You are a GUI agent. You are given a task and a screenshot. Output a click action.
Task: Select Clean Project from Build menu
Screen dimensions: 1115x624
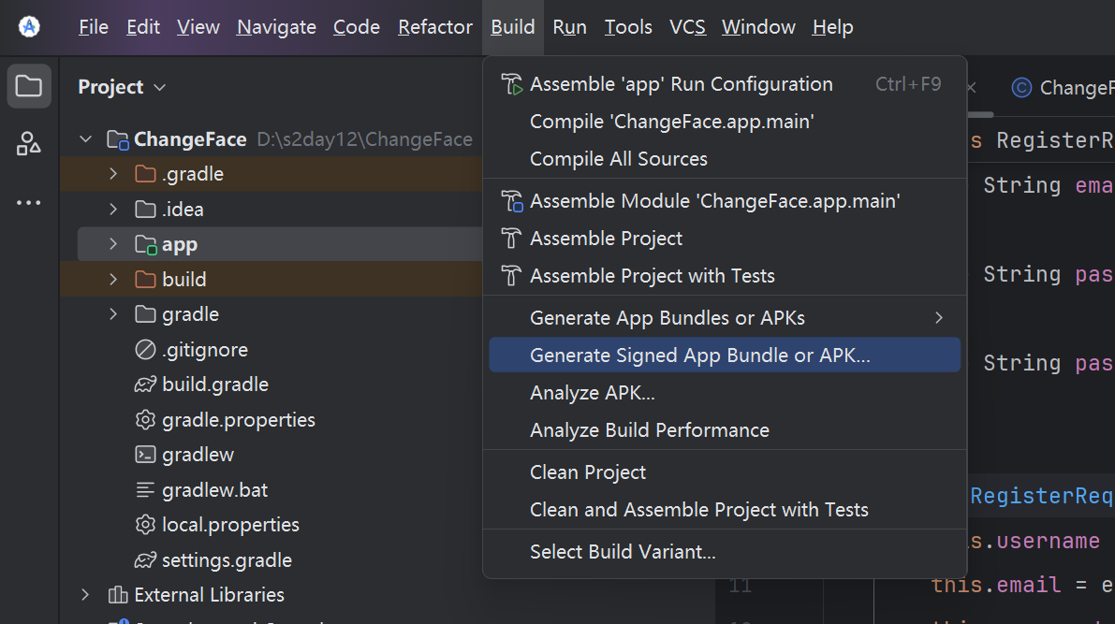click(x=588, y=472)
